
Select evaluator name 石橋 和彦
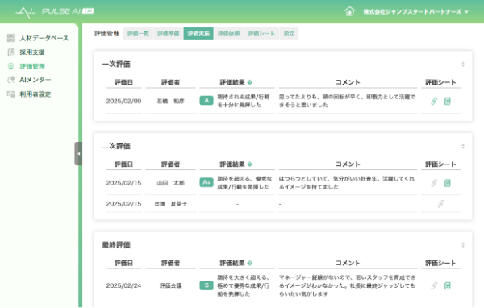[171, 101]
